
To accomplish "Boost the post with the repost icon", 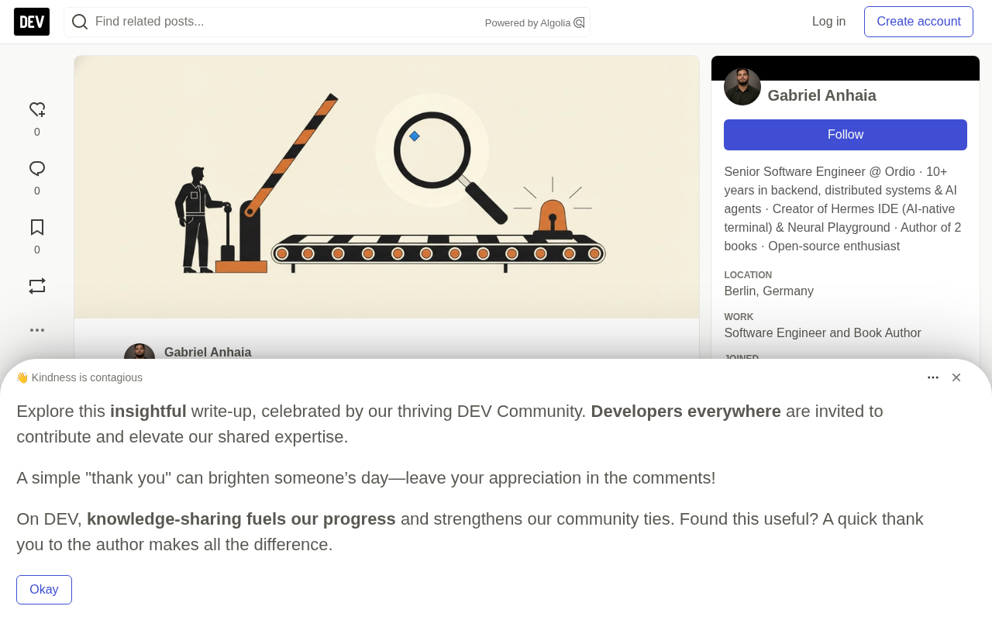I will pyautogui.click(x=37, y=286).
